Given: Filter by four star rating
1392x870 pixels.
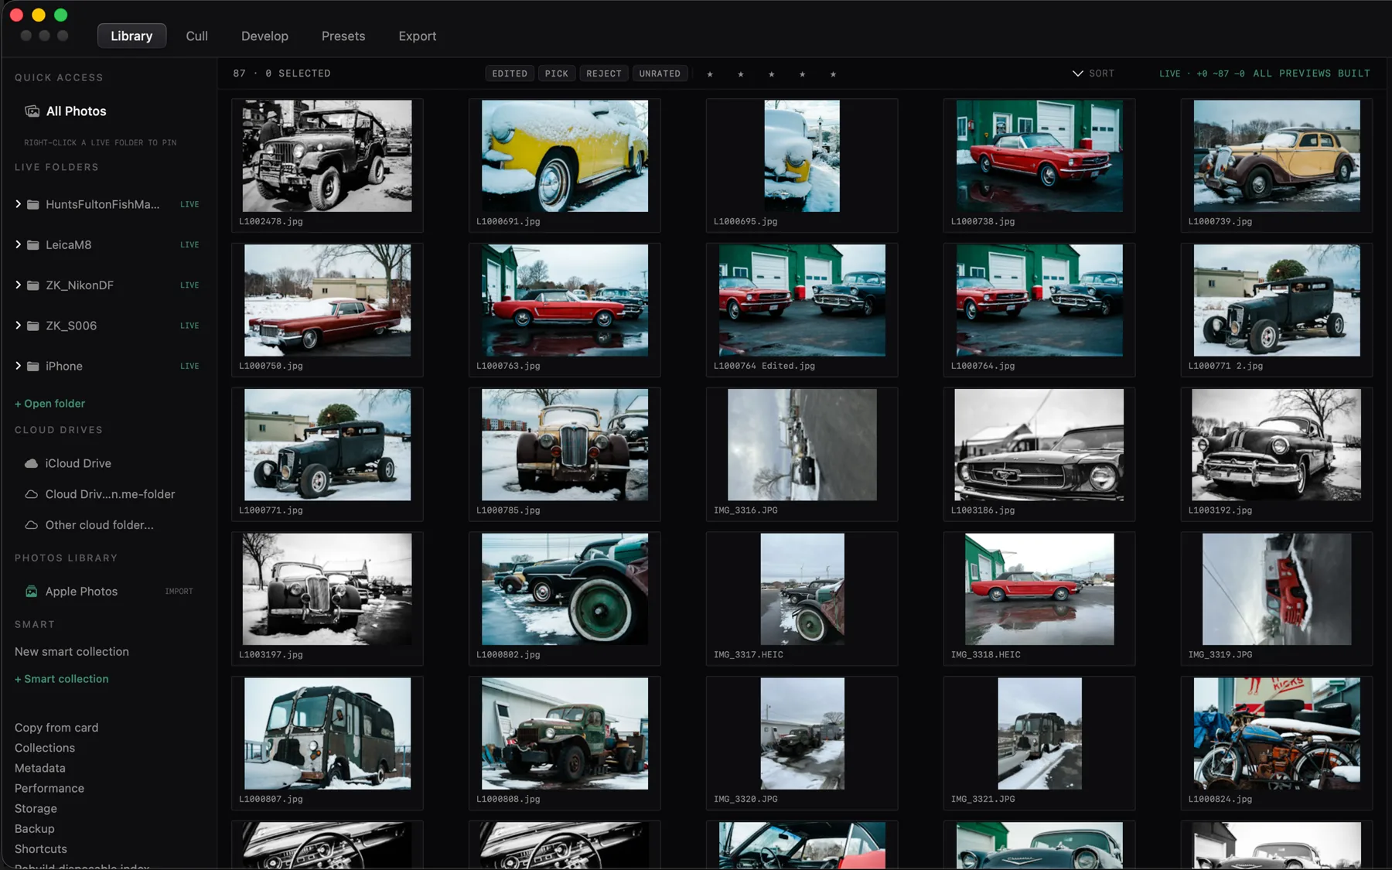Looking at the screenshot, I should (x=802, y=74).
